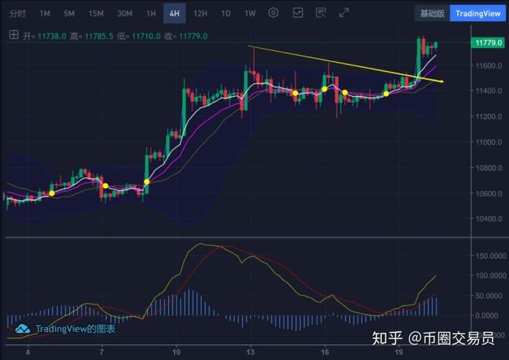This screenshot has width=509, height=360.
Task: Click the 100.0000 MACD axis label
Action: pyautogui.click(x=492, y=276)
